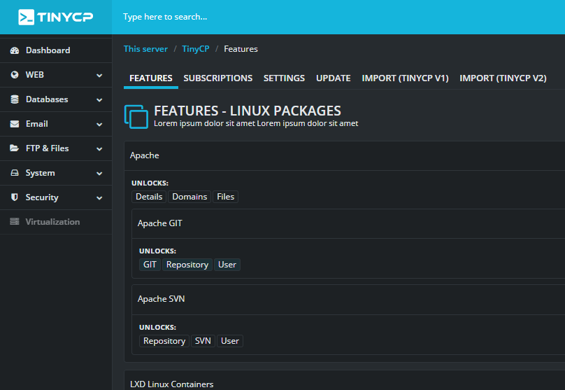Click the Features breadcrumb text

241,49
